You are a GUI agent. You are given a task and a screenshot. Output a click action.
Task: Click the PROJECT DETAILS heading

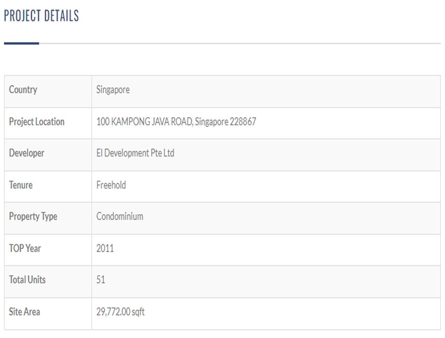[41, 16]
